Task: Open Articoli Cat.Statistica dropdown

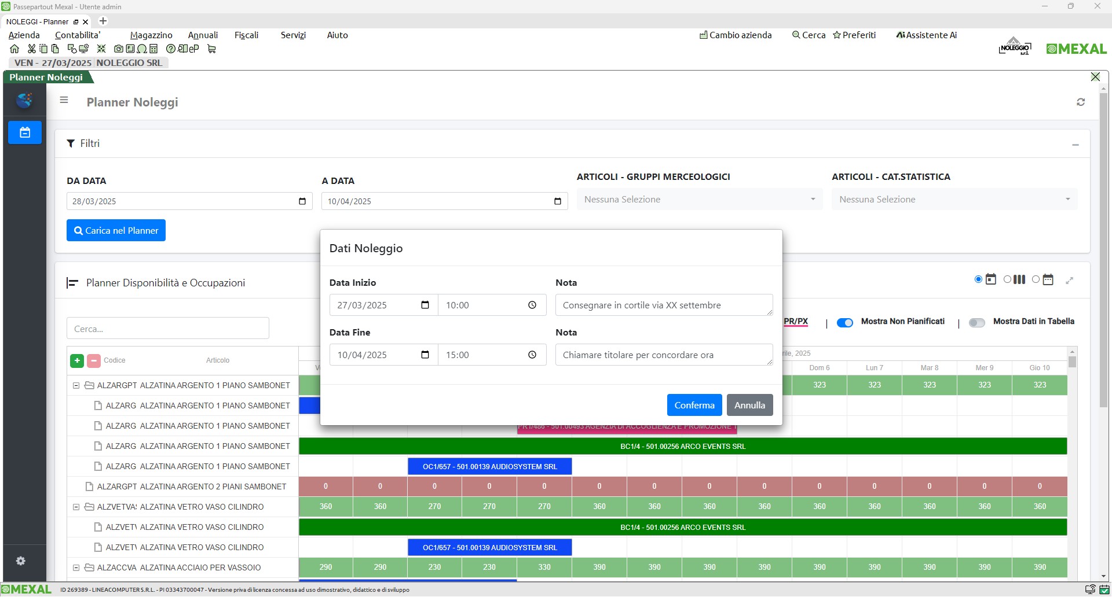Action: (954, 200)
